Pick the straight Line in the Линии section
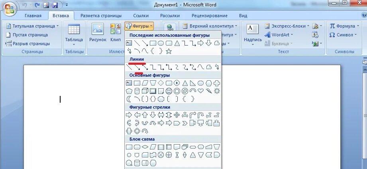Viewport: 367px width, 169px height. click(x=129, y=68)
